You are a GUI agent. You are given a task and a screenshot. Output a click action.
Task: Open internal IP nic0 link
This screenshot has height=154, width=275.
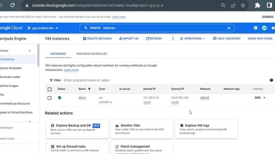tap(147, 102)
